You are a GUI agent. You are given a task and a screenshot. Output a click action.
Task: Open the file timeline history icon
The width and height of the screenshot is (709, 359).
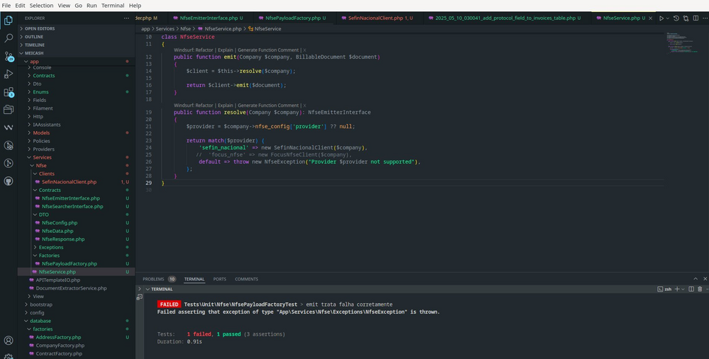676,18
